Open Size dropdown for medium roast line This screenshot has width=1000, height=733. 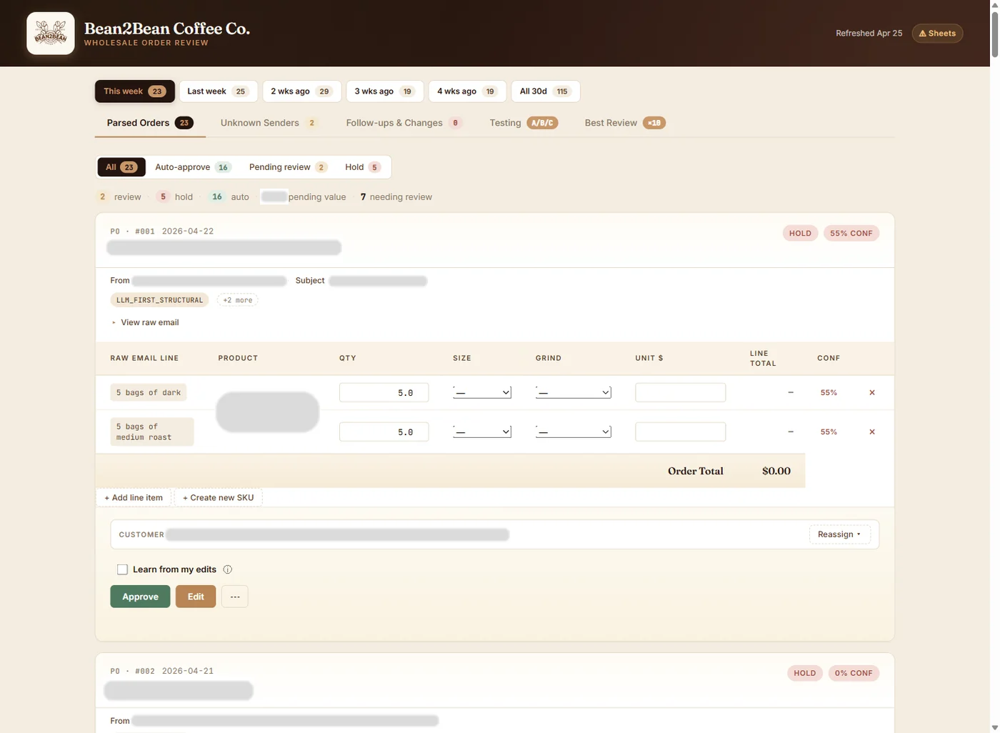[482, 432]
